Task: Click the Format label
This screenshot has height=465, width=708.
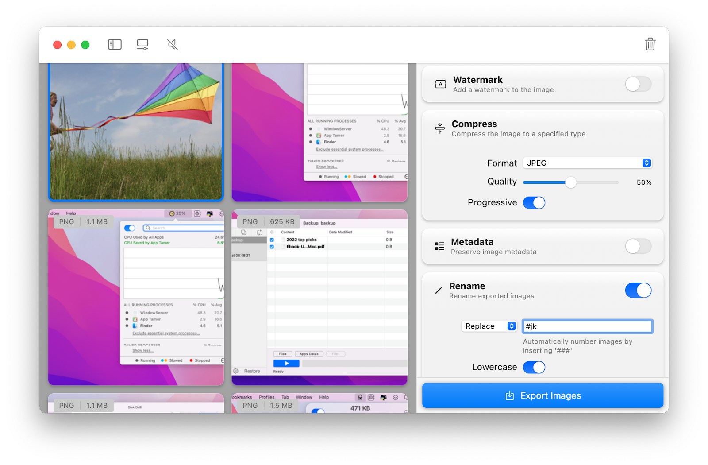Action: [502, 163]
